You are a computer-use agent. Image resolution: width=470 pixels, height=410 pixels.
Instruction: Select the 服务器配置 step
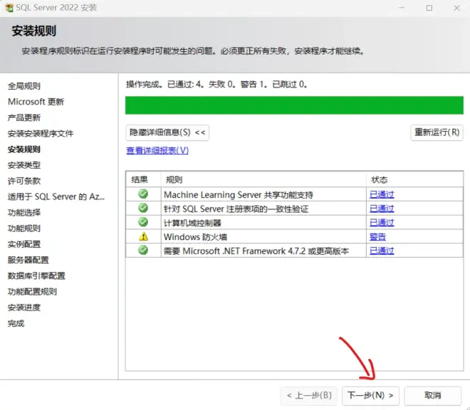tap(28, 260)
